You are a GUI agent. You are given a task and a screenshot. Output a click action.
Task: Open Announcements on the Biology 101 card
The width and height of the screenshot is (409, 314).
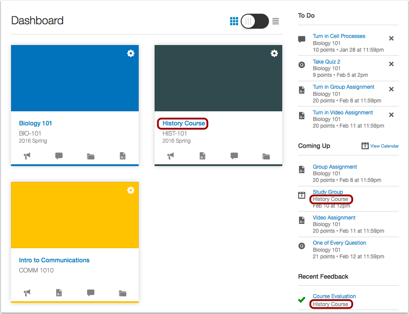coord(27,156)
